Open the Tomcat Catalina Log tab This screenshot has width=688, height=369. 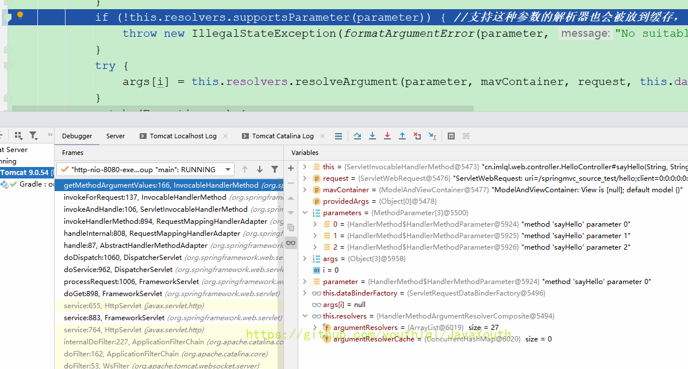[x=282, y=136]
